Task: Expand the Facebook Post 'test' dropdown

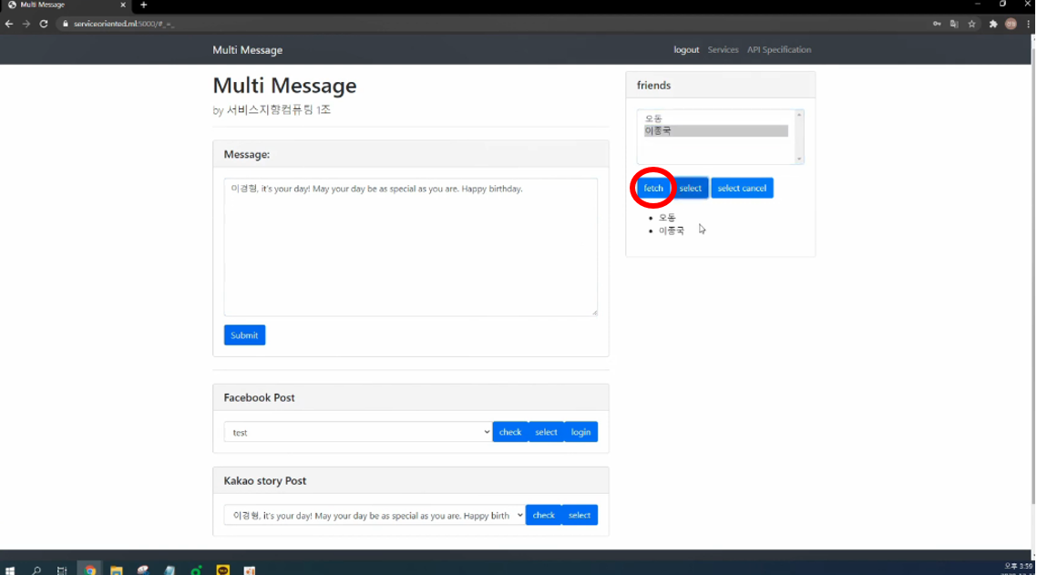Action: pos(358,432)
